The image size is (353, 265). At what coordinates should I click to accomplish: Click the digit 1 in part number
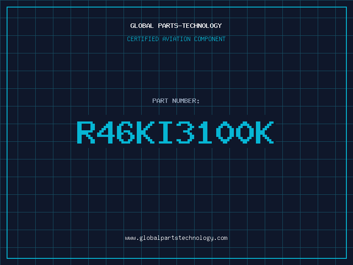coord(205,132)
